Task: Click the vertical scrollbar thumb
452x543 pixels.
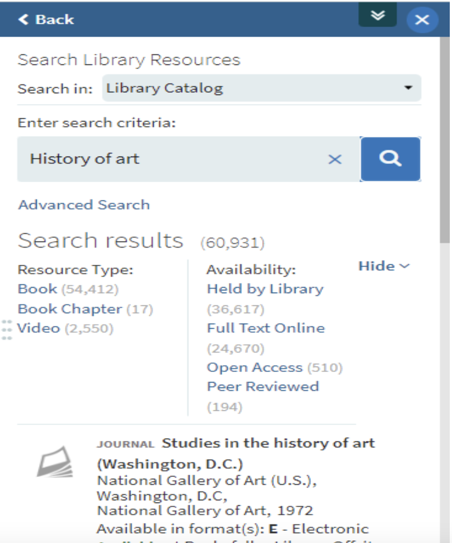Action: point(445,139)
